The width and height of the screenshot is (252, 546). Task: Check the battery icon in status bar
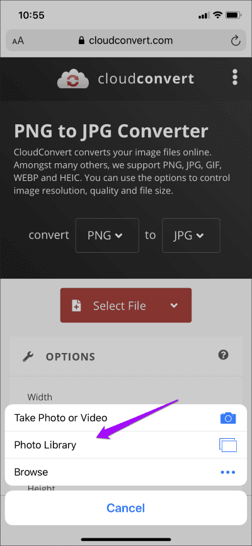[231, 16]
